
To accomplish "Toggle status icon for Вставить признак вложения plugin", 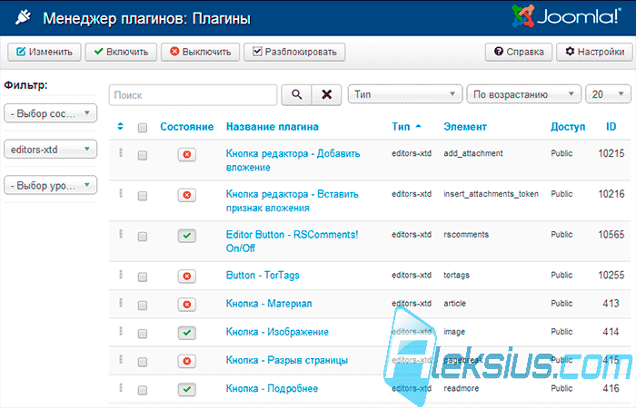I will tap(186, 195).
